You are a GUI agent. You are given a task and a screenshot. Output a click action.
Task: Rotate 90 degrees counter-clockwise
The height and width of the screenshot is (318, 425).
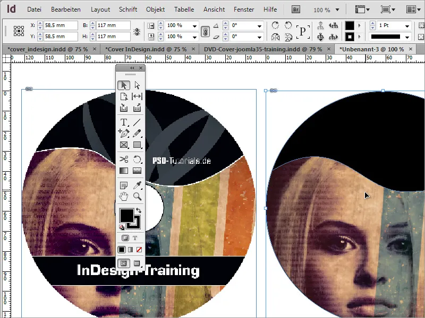[288, 25]
